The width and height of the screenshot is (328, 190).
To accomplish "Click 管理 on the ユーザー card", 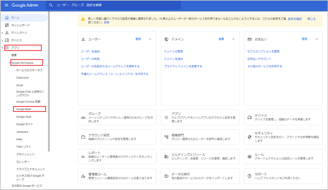I will pyautogui.click(x=138, y=39).
